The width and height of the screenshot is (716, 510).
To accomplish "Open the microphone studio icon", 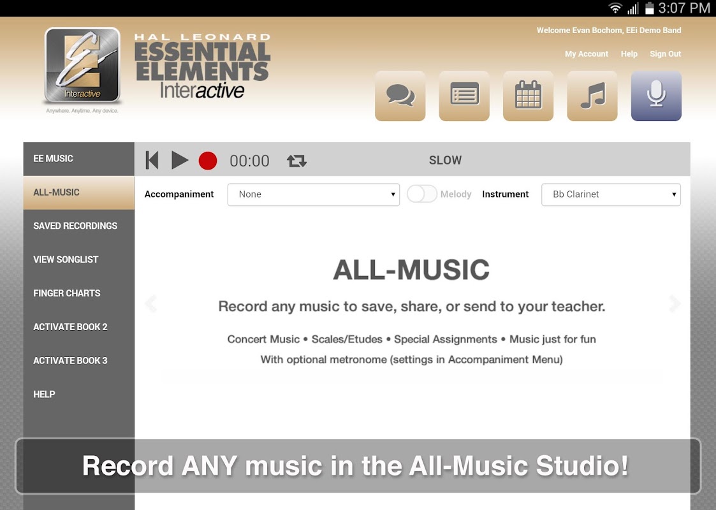I will pos(656,96).
